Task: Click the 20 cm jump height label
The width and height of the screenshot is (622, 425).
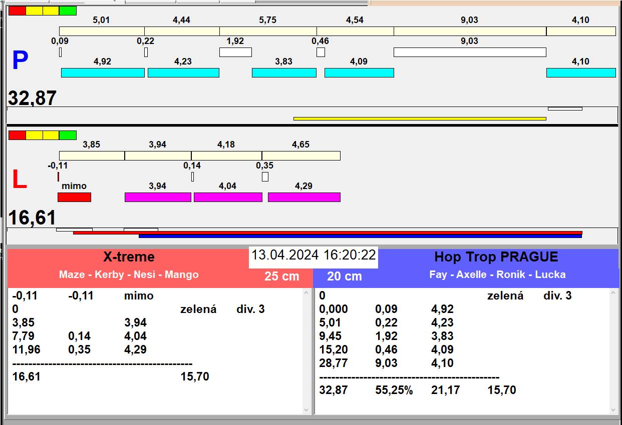Action: (x=344, y=276)
